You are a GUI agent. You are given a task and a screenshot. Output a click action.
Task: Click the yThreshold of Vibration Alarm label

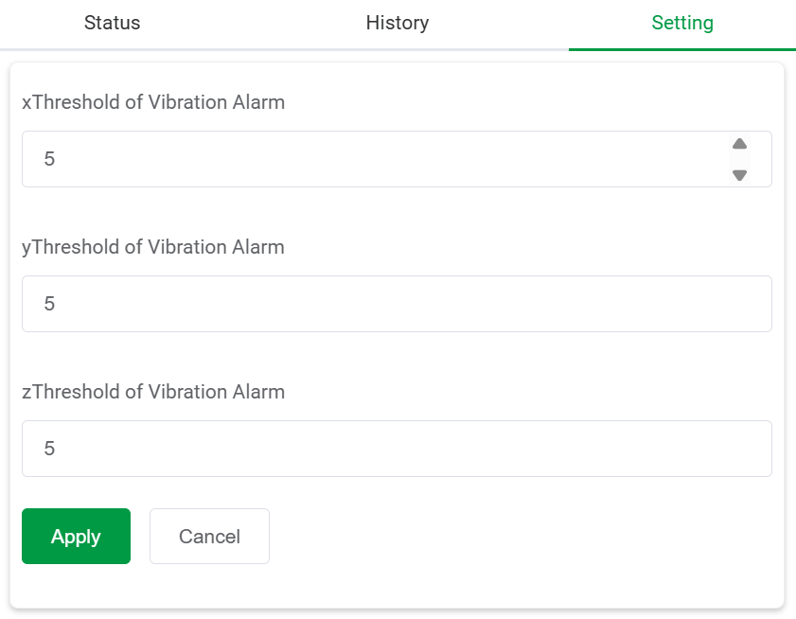153,247
